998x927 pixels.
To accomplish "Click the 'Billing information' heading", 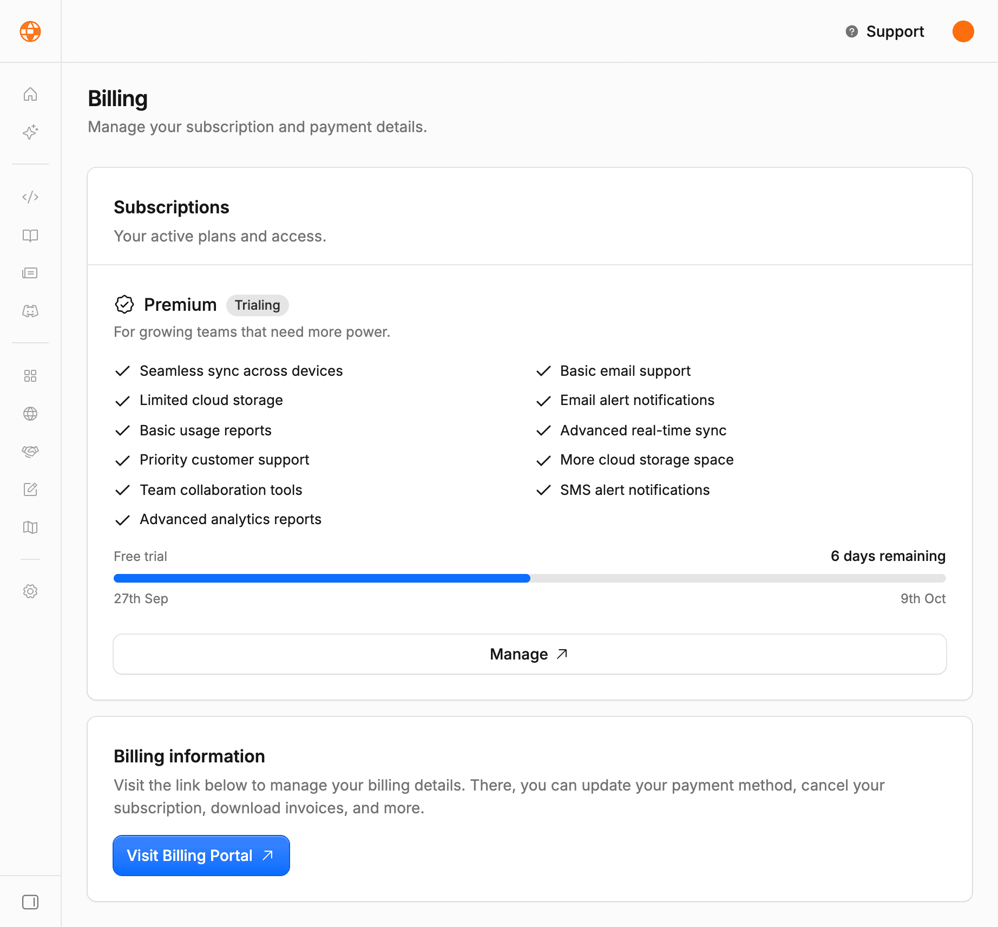I will tap(189, 756).
